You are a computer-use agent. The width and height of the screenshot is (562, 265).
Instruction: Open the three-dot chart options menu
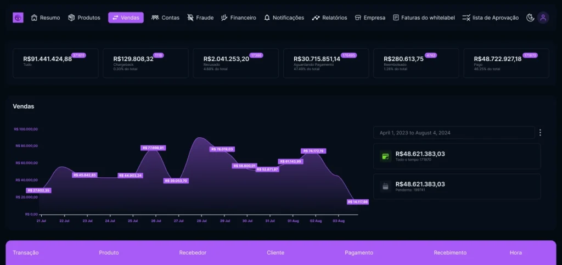point(541,133)
